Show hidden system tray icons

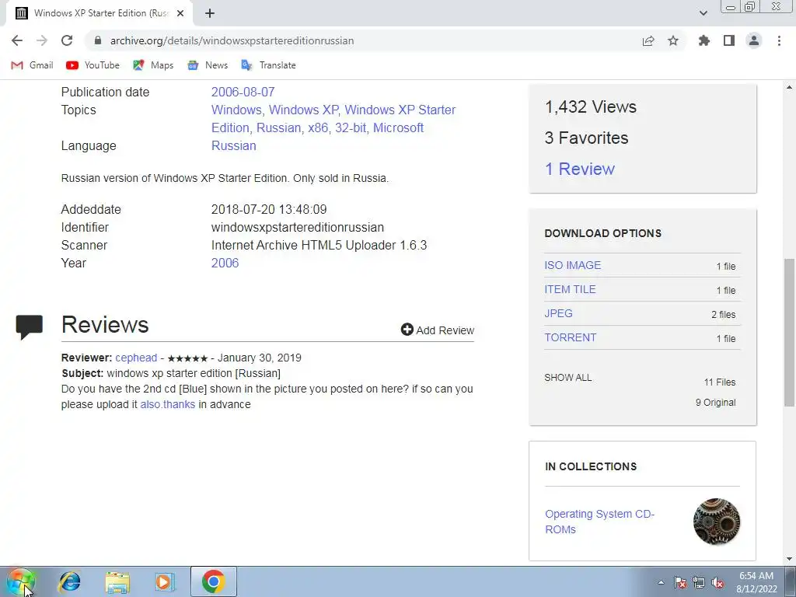[x=661, y=582]
